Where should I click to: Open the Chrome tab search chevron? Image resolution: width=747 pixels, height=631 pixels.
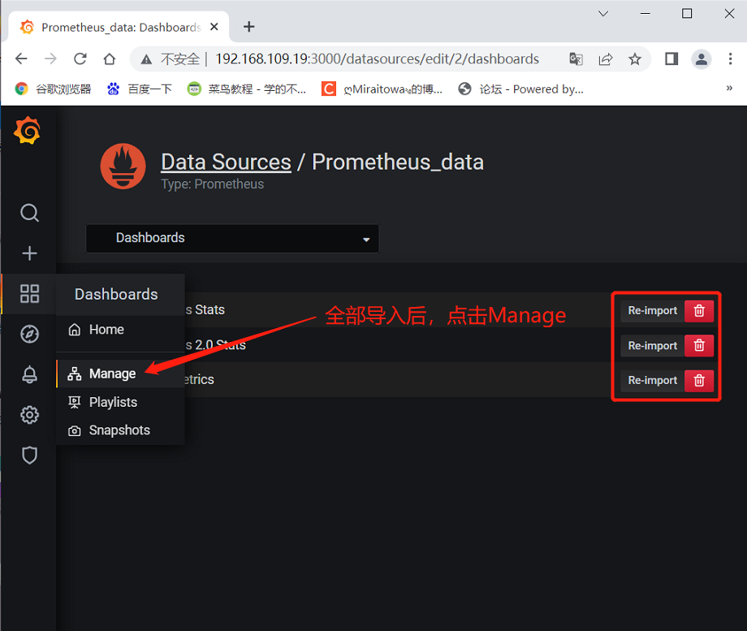pyautogui.click(x=603, y=14)
